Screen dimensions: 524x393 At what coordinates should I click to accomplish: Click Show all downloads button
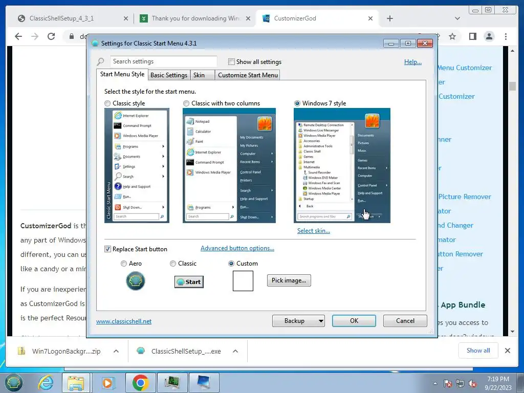click(x=478, y=350)
